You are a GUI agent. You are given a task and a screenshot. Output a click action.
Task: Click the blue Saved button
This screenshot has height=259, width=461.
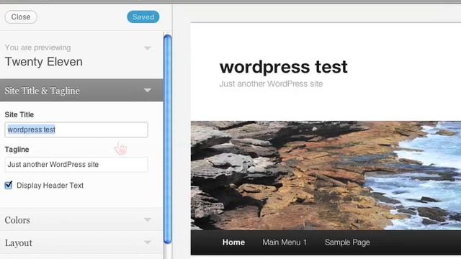click(143, 17)
